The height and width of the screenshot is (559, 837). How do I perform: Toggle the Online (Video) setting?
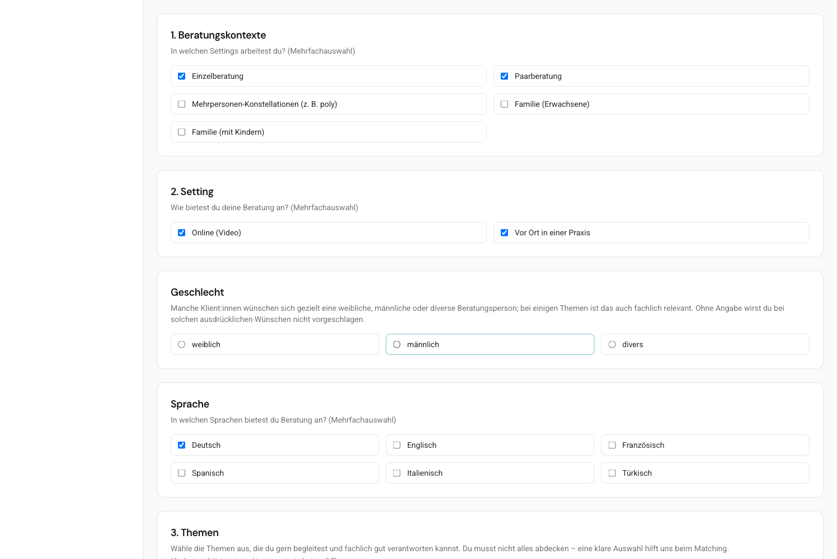click(181, 233)
